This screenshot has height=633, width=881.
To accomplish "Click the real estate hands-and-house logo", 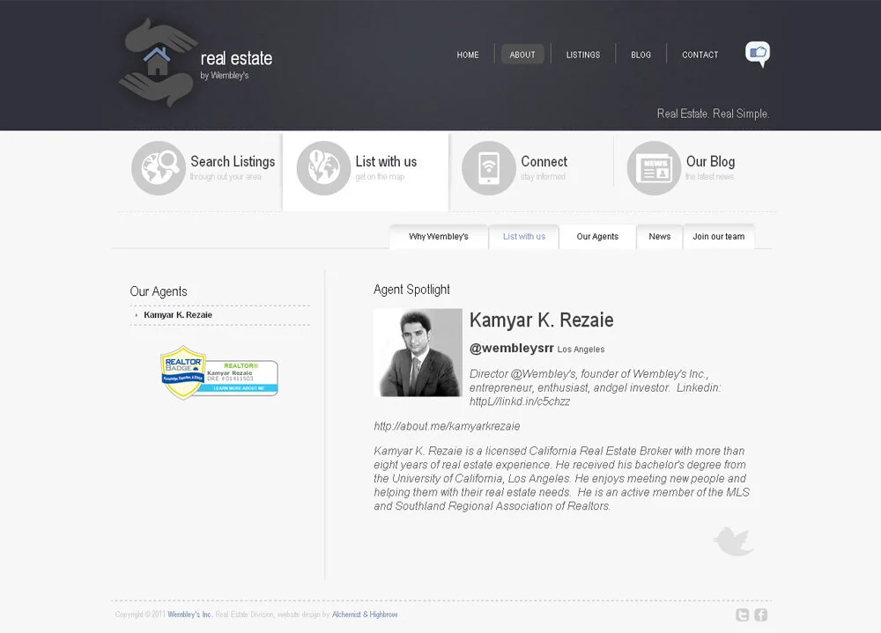I will click(158, 63).
